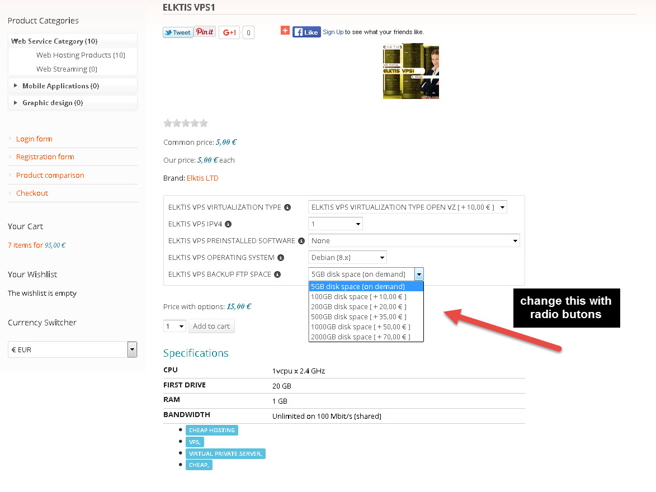Open the ELKTIS VPS1 product image
The height and width of the screenshot is (492, 656).
[411, 71]
